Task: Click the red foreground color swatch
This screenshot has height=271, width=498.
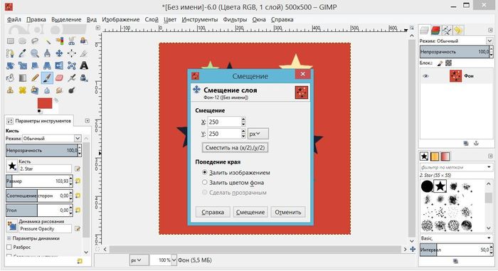Action: pyautogui.click(x=45, y=103)
